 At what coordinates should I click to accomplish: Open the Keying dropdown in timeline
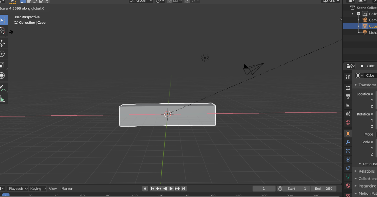pos(38,189)
